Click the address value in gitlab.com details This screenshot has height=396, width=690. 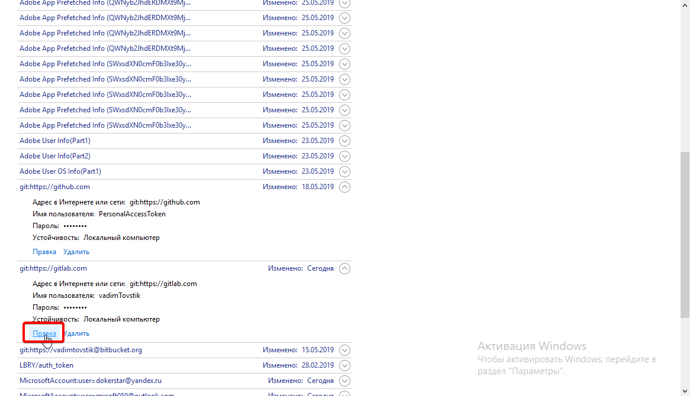[x=163, y=284]
